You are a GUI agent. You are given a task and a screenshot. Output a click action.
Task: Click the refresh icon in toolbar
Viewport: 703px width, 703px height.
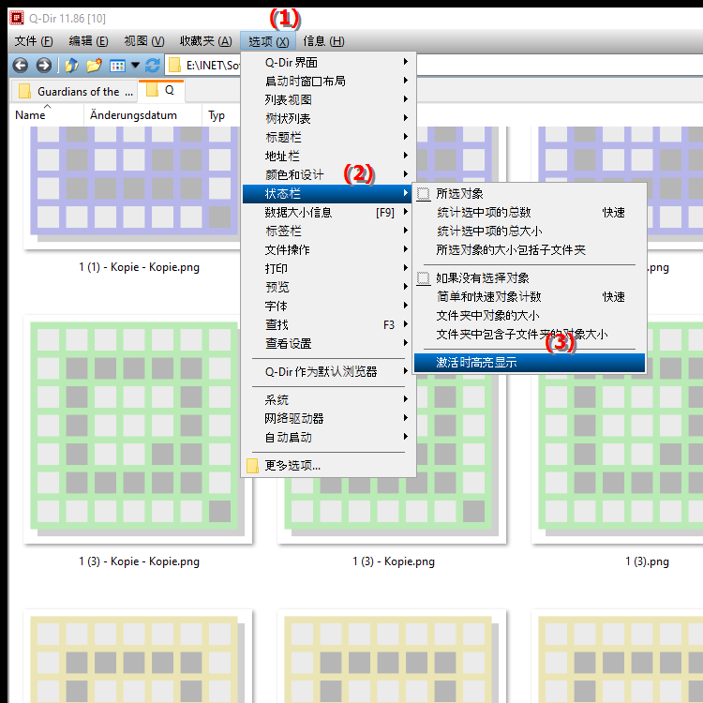[153, 66]
